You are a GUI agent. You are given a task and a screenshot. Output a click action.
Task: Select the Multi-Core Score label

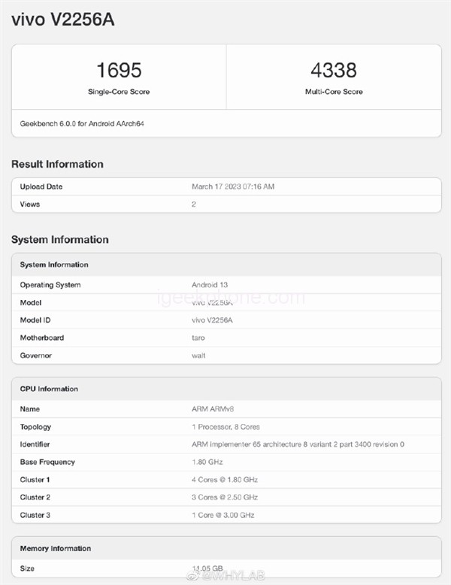point(333,92)
